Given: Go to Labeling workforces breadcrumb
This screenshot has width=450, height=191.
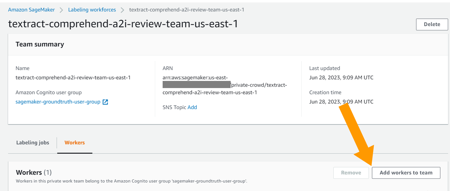Looking at the screenshot, I should click(x=92, y=10).
